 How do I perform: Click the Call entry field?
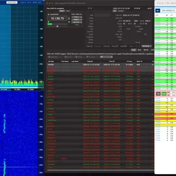pos(102,15)
